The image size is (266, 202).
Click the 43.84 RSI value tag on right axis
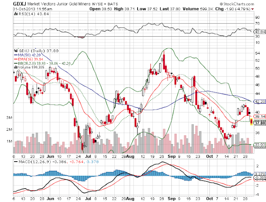(259, 32)
